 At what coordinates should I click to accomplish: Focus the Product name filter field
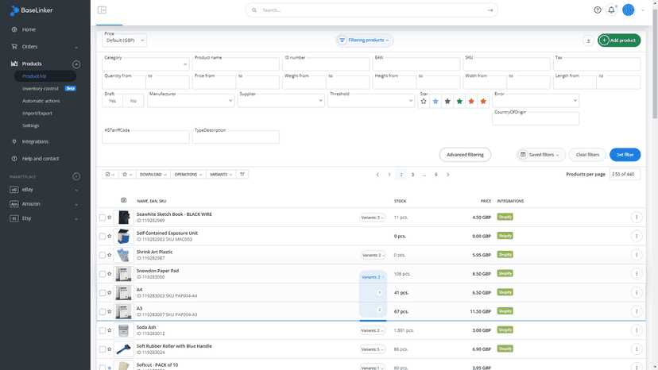[x=236, y=64]
